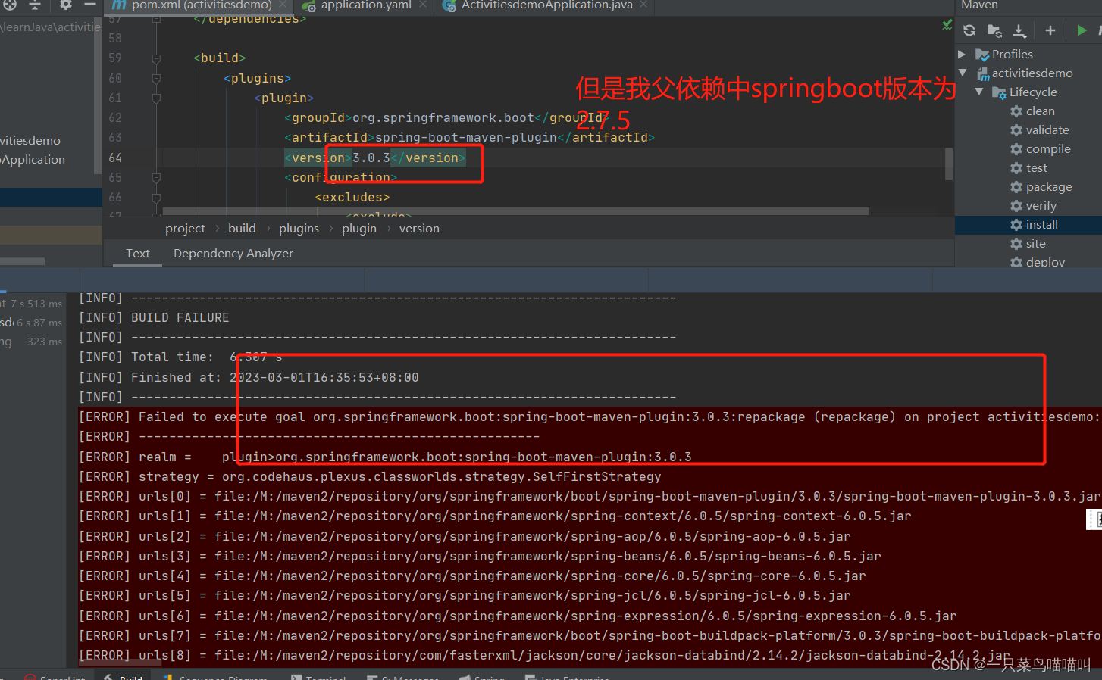Select the validate lifecycle goal
Image resolution: width=1102 pixels, height=680 pixels.
[x=1047, y=130]
